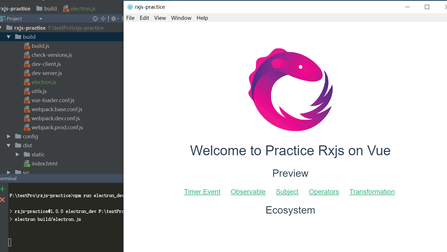Click the config folder icon
Viewport: 447px width, 252px height.
click(x=18, y=136)
